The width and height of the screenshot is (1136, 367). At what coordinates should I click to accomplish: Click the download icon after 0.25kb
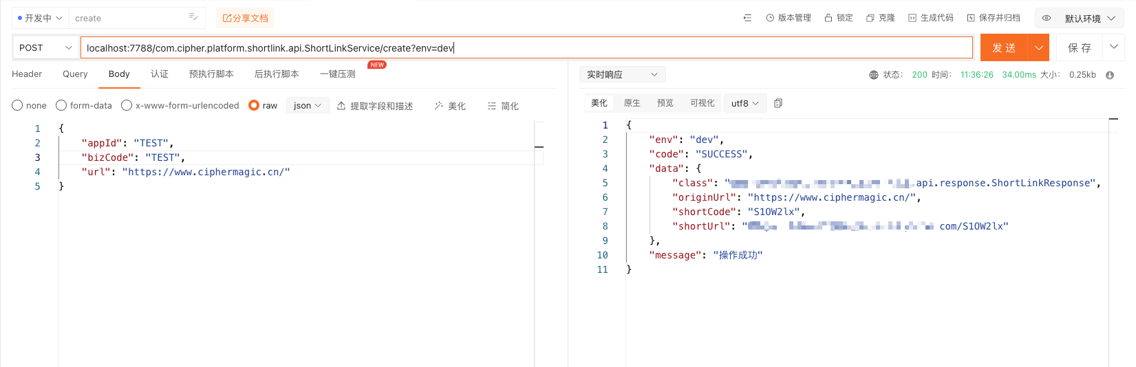point(1110,75)
